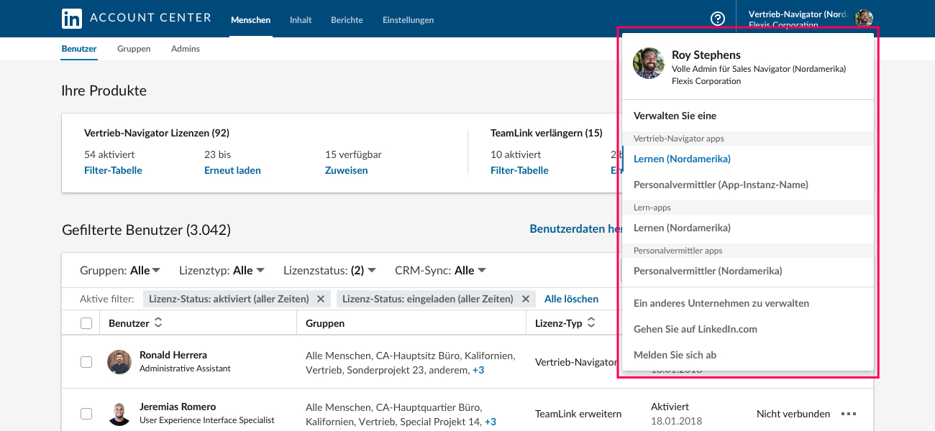Viewport: 935px width, 431px height.
Task: Click the name Jeremias Romero
Action: (178, 407)
